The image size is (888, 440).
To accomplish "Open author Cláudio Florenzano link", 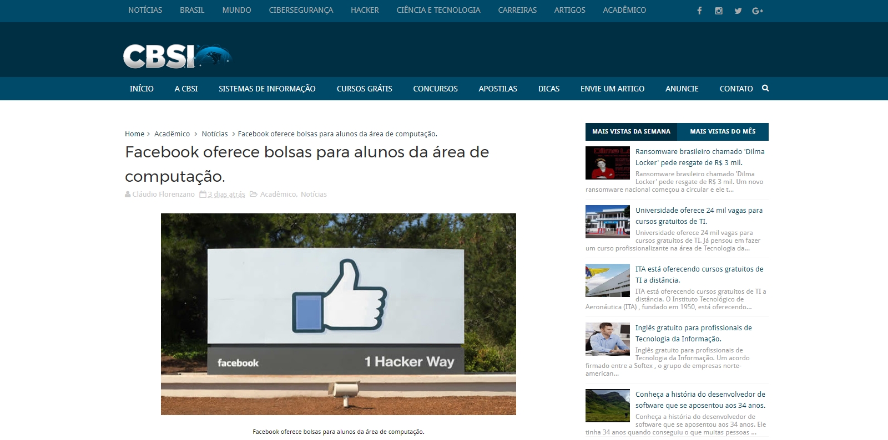I will tap(163, 195).
